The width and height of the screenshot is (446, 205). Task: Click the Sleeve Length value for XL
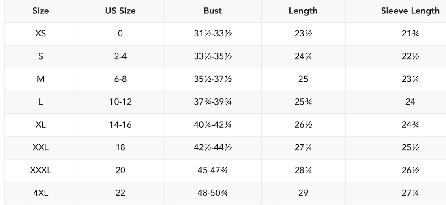click(x=410, y=125)
